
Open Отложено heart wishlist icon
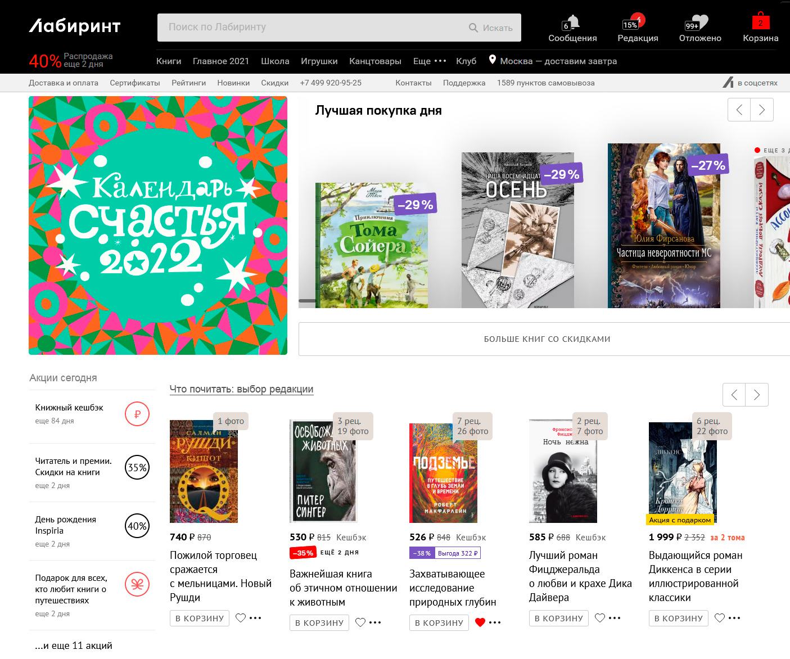click(x=699, y=22)
